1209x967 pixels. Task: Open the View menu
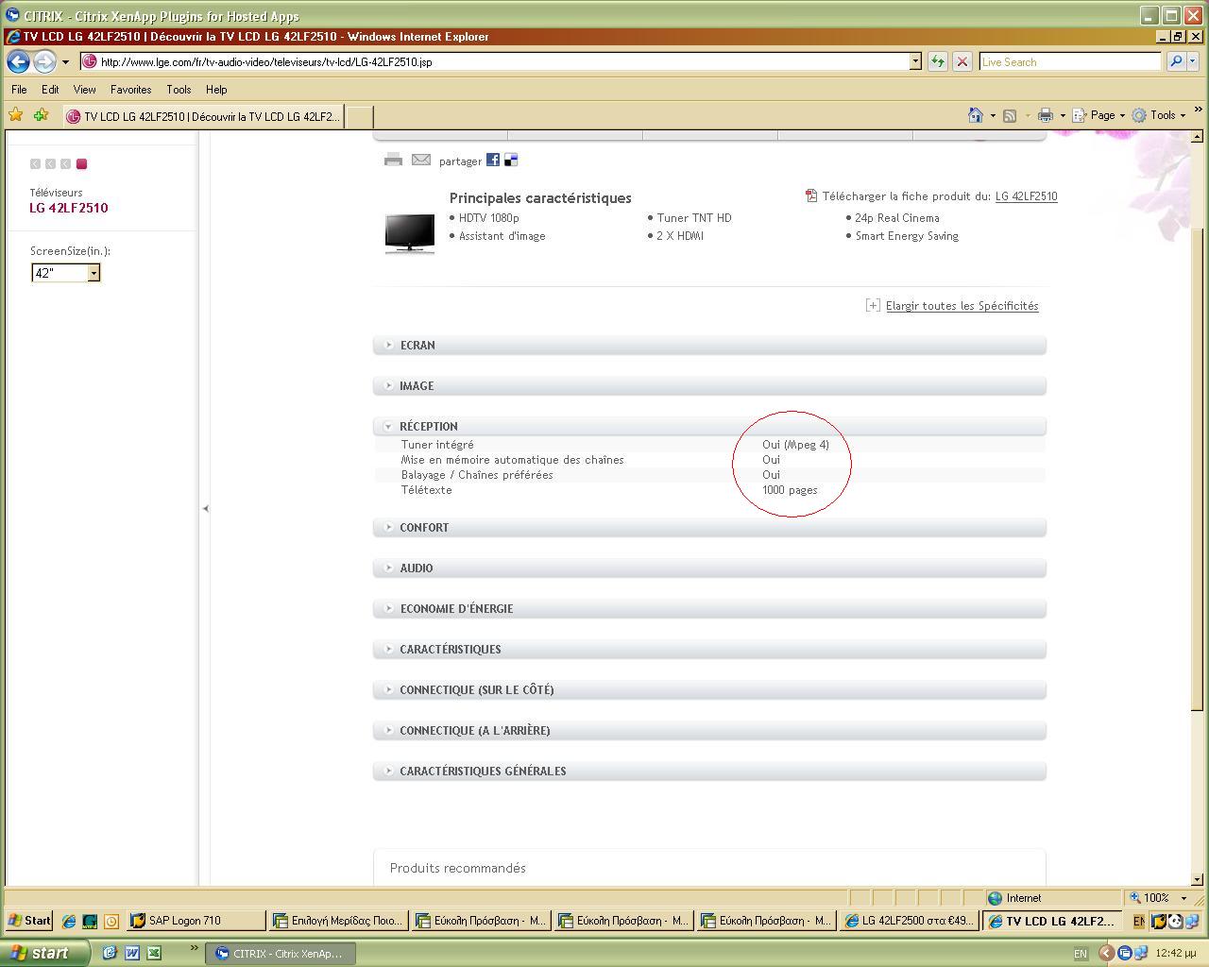click(x=85, y=90)
